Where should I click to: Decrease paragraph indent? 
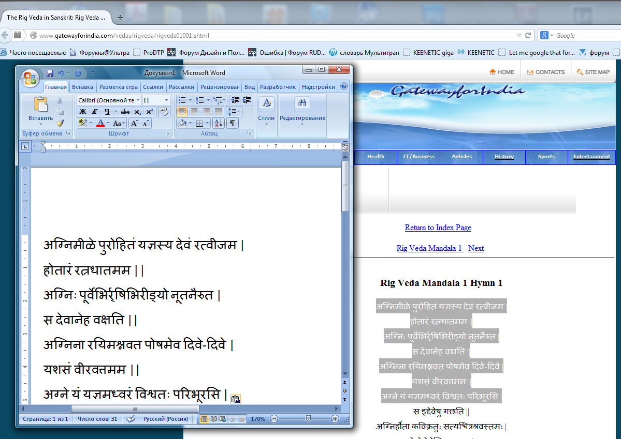pyautogui.click(x=235, y=100)
